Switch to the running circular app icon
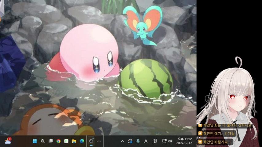The image size is (262, 147). point(91,141)
